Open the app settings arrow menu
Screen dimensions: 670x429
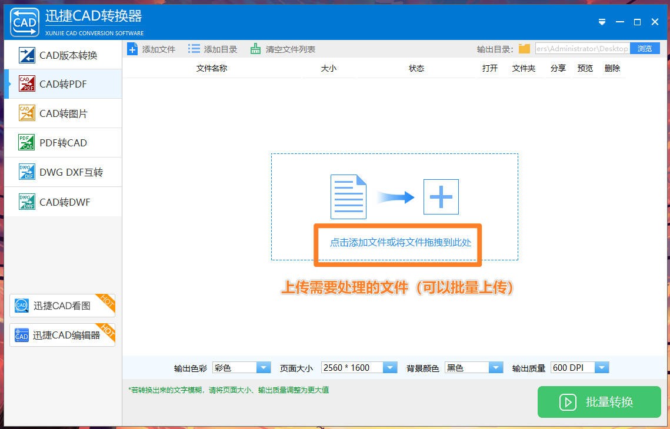point(601,22)
